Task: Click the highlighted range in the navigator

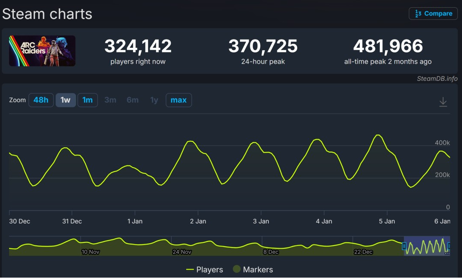Action: click(x=427, y=246)
